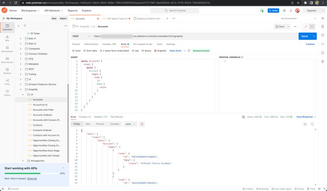The width and height of the screenshot is (327, 191).
Task: Open the Mock Servers sidebar panel
Action: pyautogui.click(x=7, y=60)
